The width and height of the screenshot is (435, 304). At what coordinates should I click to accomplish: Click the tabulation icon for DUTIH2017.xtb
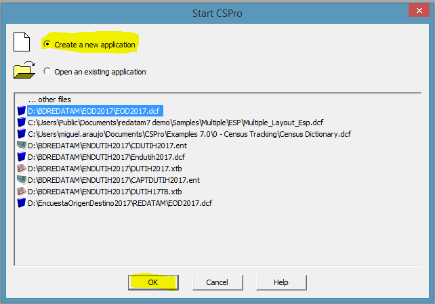pos(22,168)
